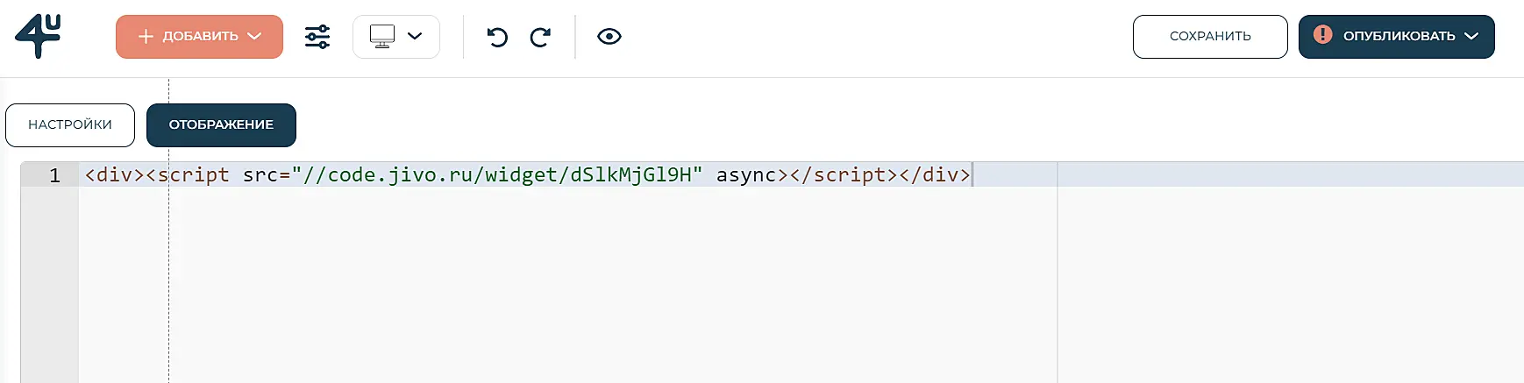Screen dimensions: 1524x383
Task: Undo the last change
Action: (497, 37)
